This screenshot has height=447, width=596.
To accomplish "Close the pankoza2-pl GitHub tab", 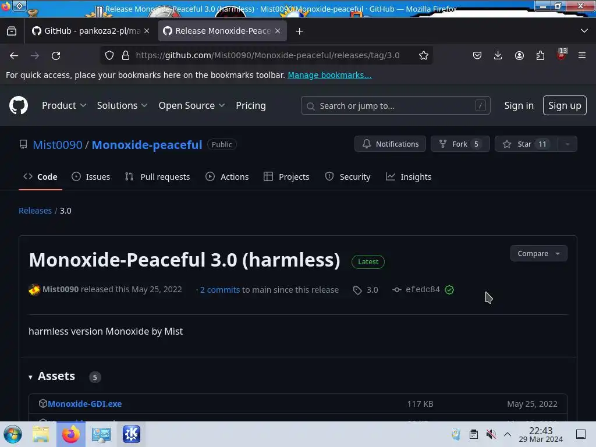I will coord(147,31).
